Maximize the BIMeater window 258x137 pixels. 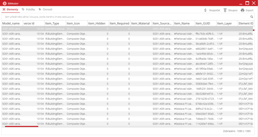tap(247, 3)
